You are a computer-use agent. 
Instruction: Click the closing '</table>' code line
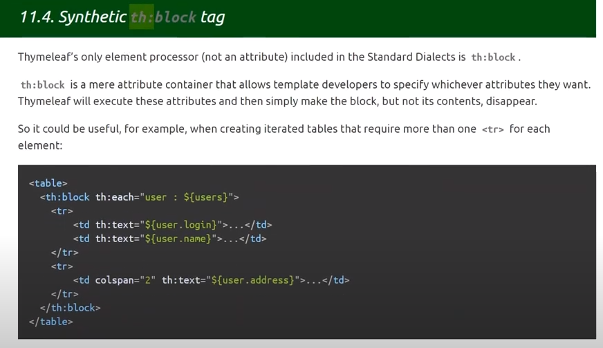[x=50, y=322]
